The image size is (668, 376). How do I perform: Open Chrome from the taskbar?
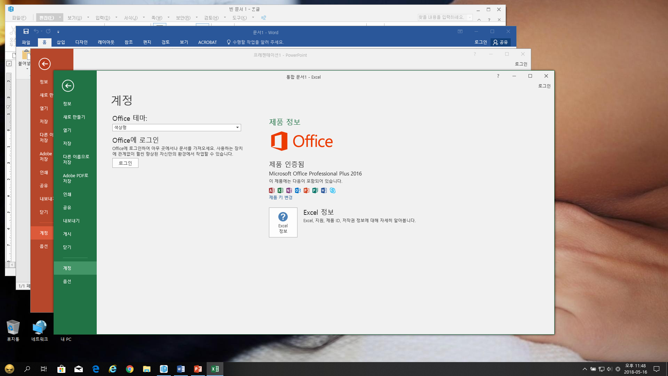[130, 369]
